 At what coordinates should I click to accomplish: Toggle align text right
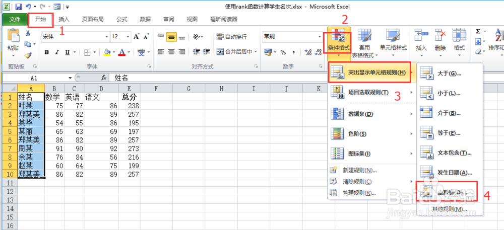[181, 51]
